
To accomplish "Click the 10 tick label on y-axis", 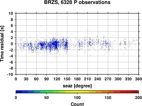I will 11,13.
